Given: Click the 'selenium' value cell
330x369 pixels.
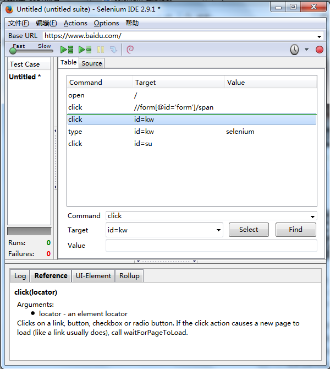Looking at the screenshot, I should point(240,132).
